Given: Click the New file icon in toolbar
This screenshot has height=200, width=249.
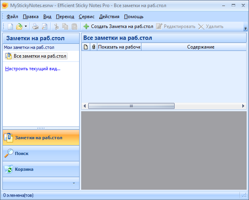Looking at the screenshot, I should pos(11,26).
